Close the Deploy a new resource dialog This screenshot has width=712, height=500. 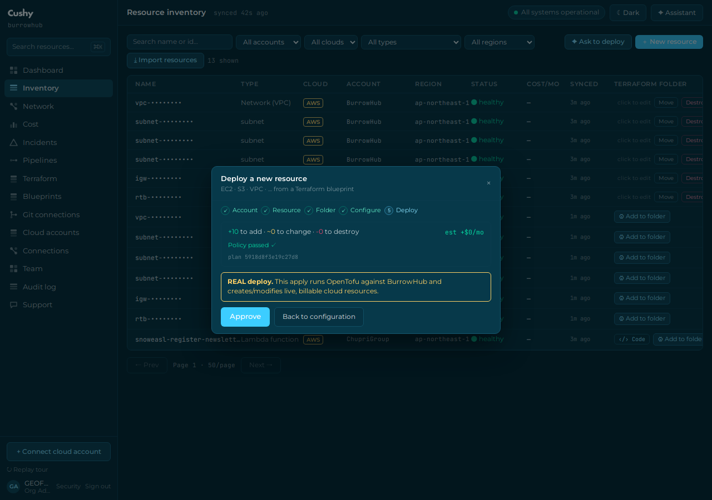pyautogui.click(x=489, y=183)
